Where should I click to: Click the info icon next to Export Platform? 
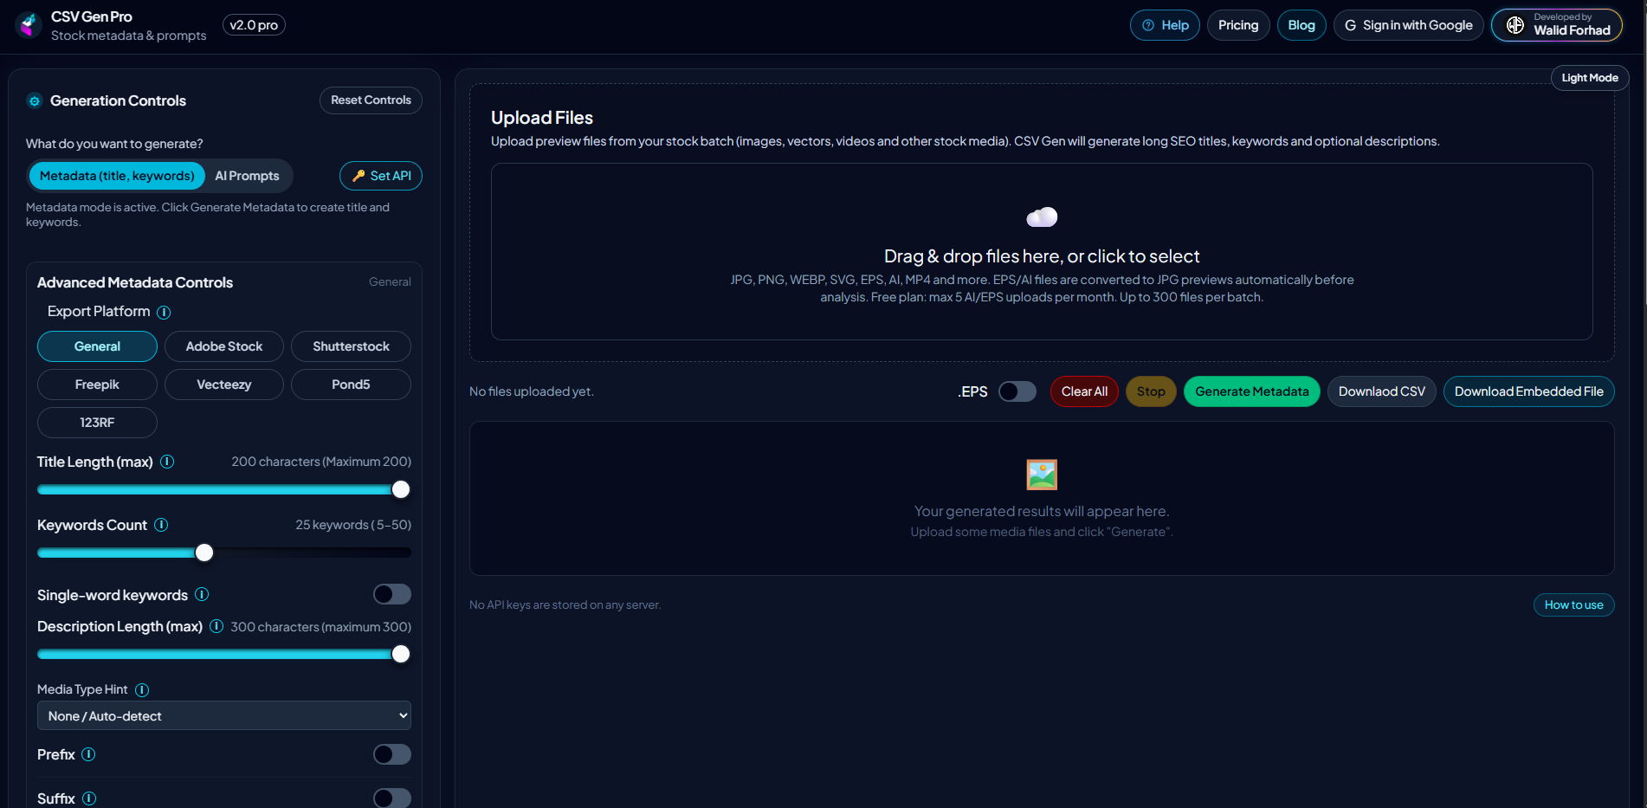164,313
